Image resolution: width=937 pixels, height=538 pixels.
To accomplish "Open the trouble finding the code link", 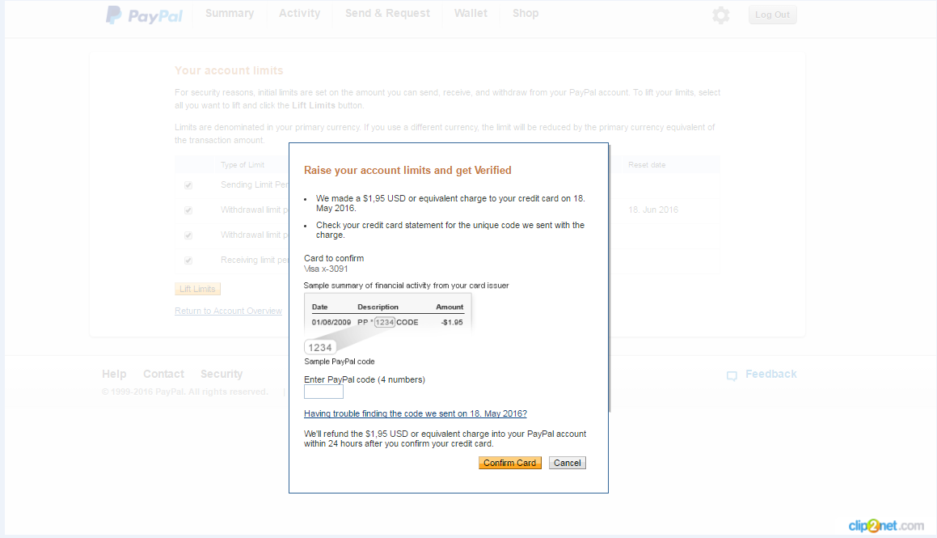I will (x=416, y=413).
